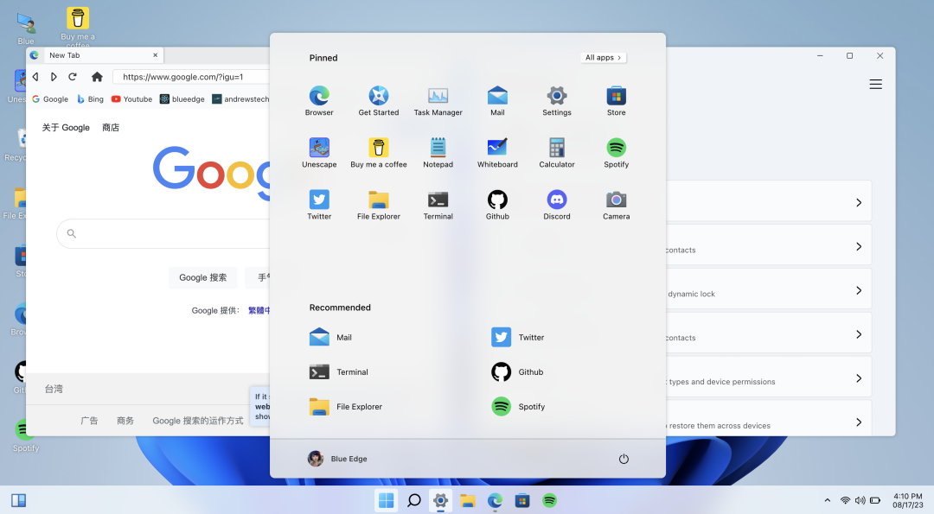Open Mail under Recommended

pyautogui.click(x=330, y=337)
